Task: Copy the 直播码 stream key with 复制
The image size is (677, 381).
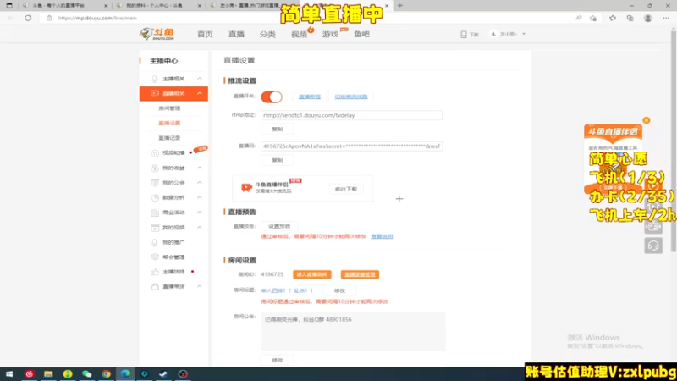Action: pyautogui.click(x=278, y=160)
